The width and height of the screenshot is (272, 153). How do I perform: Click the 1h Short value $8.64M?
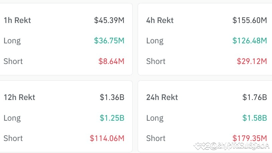[x=111, y=61]
